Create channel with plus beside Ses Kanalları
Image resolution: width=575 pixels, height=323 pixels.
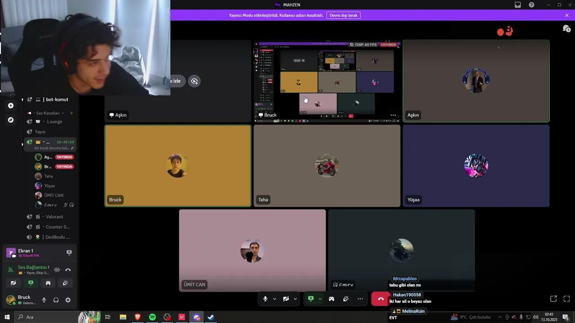coord(71,113)
